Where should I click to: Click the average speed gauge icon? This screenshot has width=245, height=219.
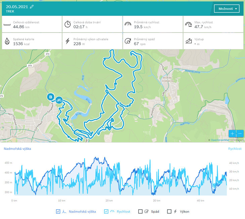coord(128,24)
